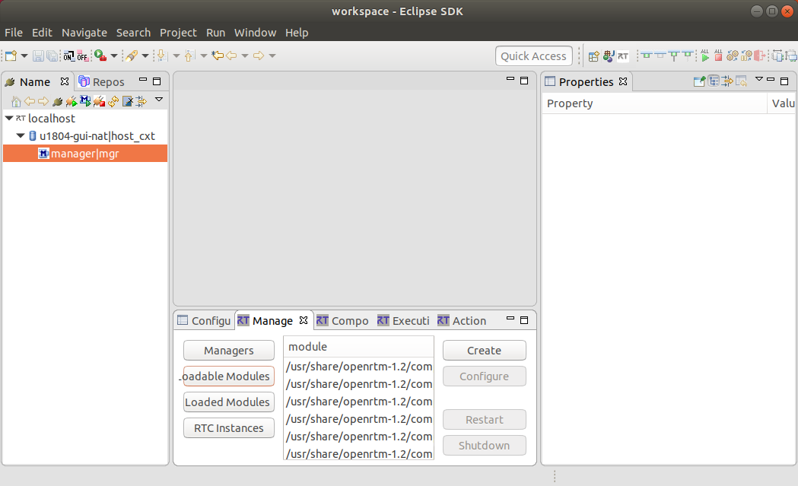Start All components with the green ALL icon
Image resolution: width=798 pixels, height=486 pixels.
[705, 56]
